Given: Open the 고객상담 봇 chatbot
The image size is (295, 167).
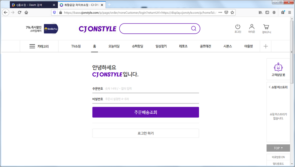Looking at the screenshot, I should tap(278, 69).
